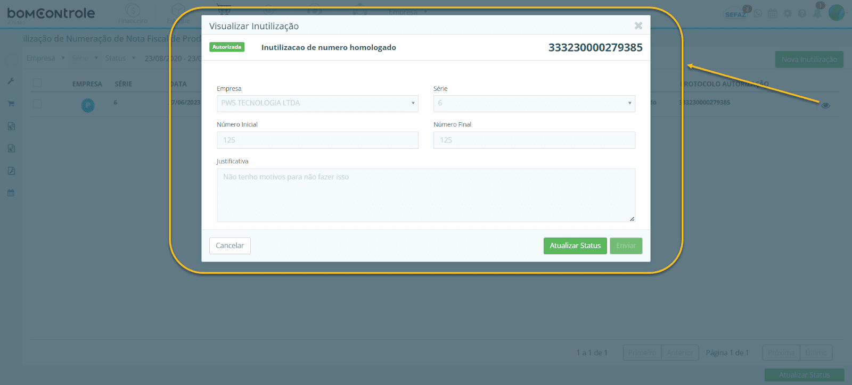Open the settings gear icon
Screen dimensions: 852x385
(x=788, y=14)
